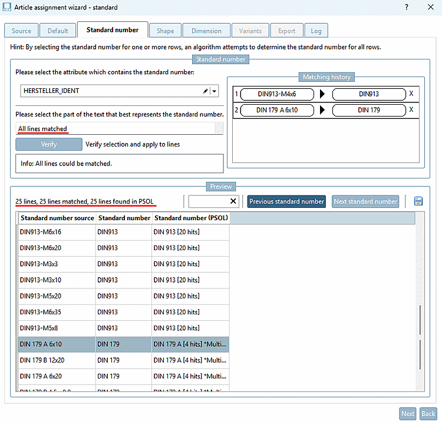Click the Verify button

[49, 144]
